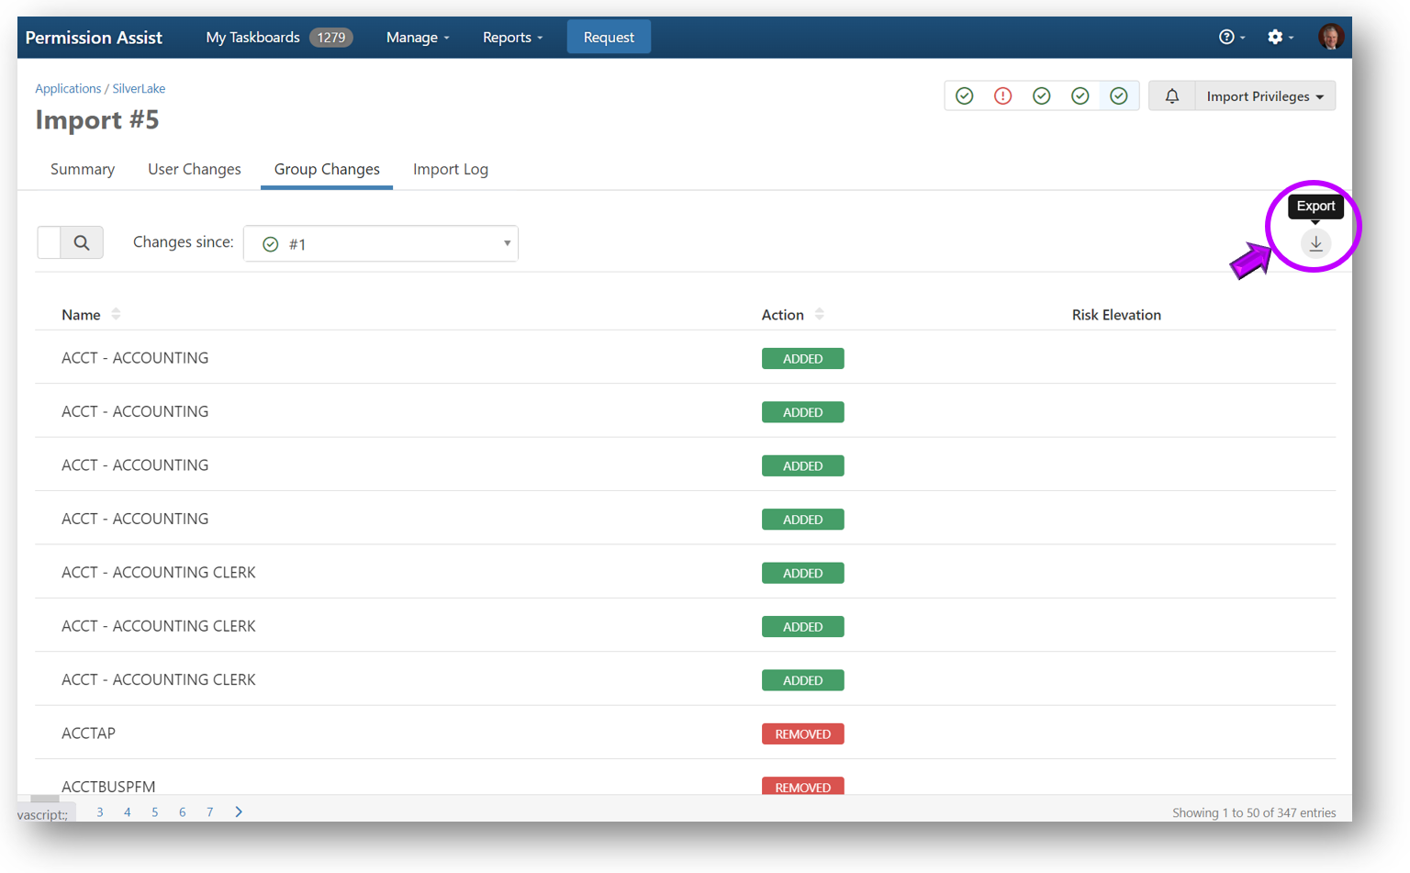This screenshot has height=873, width=1410.
Task: Switch to the Summary tab
Action: 83,170
